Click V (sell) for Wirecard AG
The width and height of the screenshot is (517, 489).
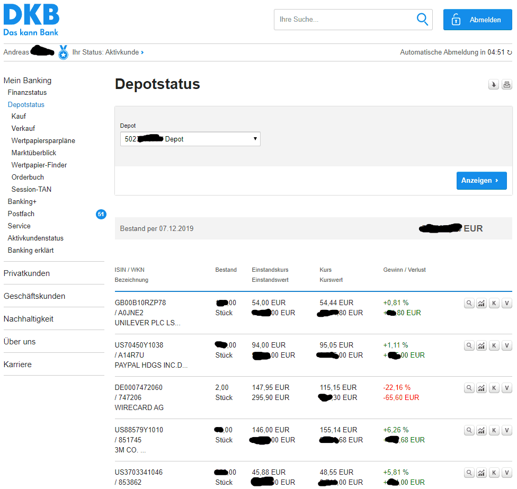tap(507, 388)
